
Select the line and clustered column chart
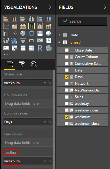pos(40,26)
